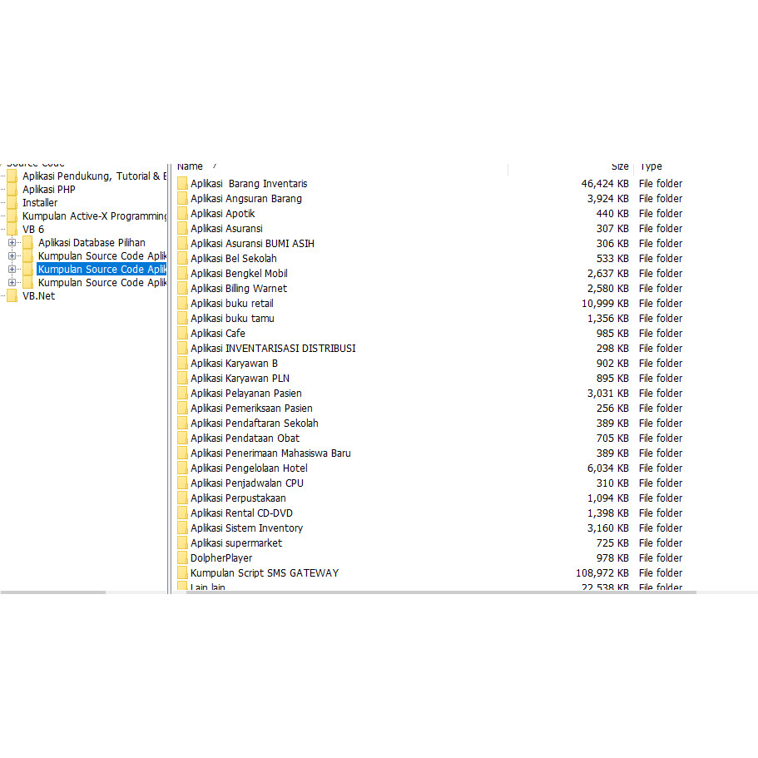Click folder icon for Aplikasi Pelayanan Pasien
This screenshot has width=758, height=758.
[x=182, y=393]
